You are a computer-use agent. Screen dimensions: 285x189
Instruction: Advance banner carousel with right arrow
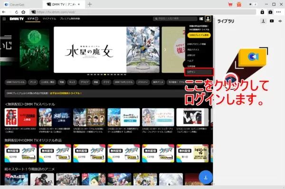coord(165,49)
